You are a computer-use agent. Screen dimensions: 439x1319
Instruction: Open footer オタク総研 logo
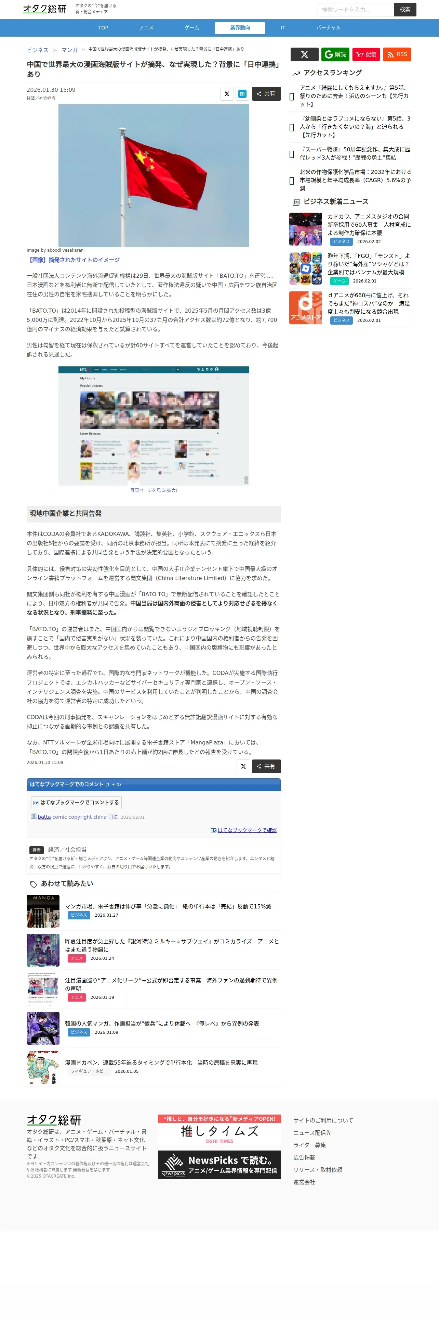coord(54,1120)
